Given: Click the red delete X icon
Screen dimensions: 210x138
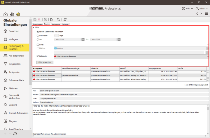Looking at the screenshot, I should click(39, 19).
